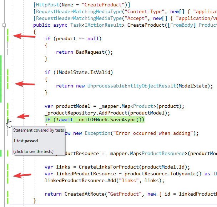Click the Exception type in throw statement
The image size is (217, 207).
coord(97,133)
